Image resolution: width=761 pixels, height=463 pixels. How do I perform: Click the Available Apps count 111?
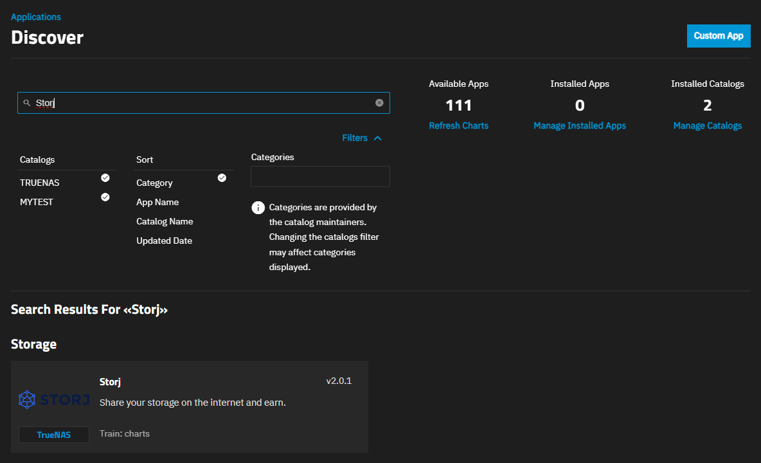[x=459, y=105]
